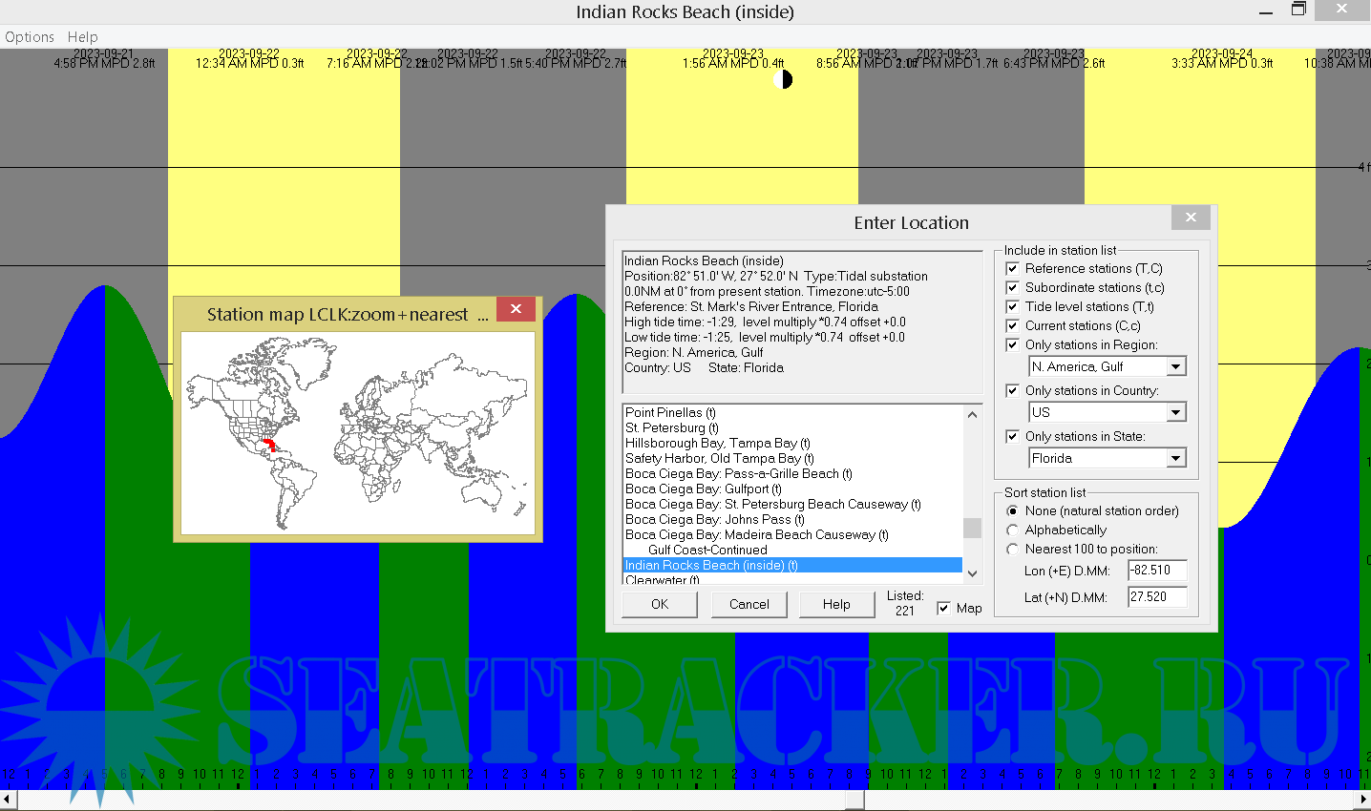The height and width of the screenshot is (811, 1371).
Task: Open the US country dropdown
Action: 1175,413
